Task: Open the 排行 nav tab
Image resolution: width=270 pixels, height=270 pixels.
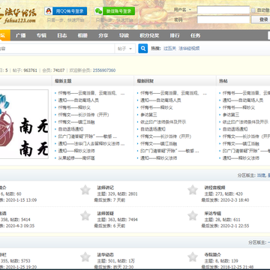Action: pyautogui.click(x=175, y=35)
